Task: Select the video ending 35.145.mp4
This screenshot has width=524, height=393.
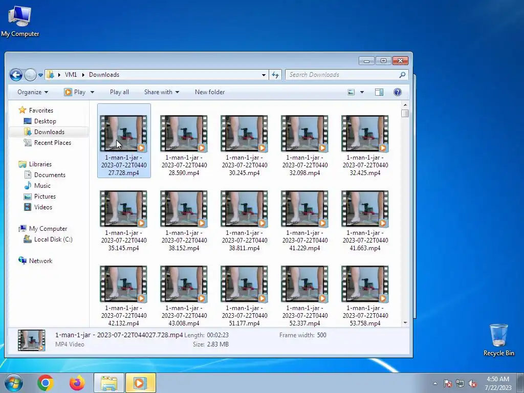Action: pos(124,221)
